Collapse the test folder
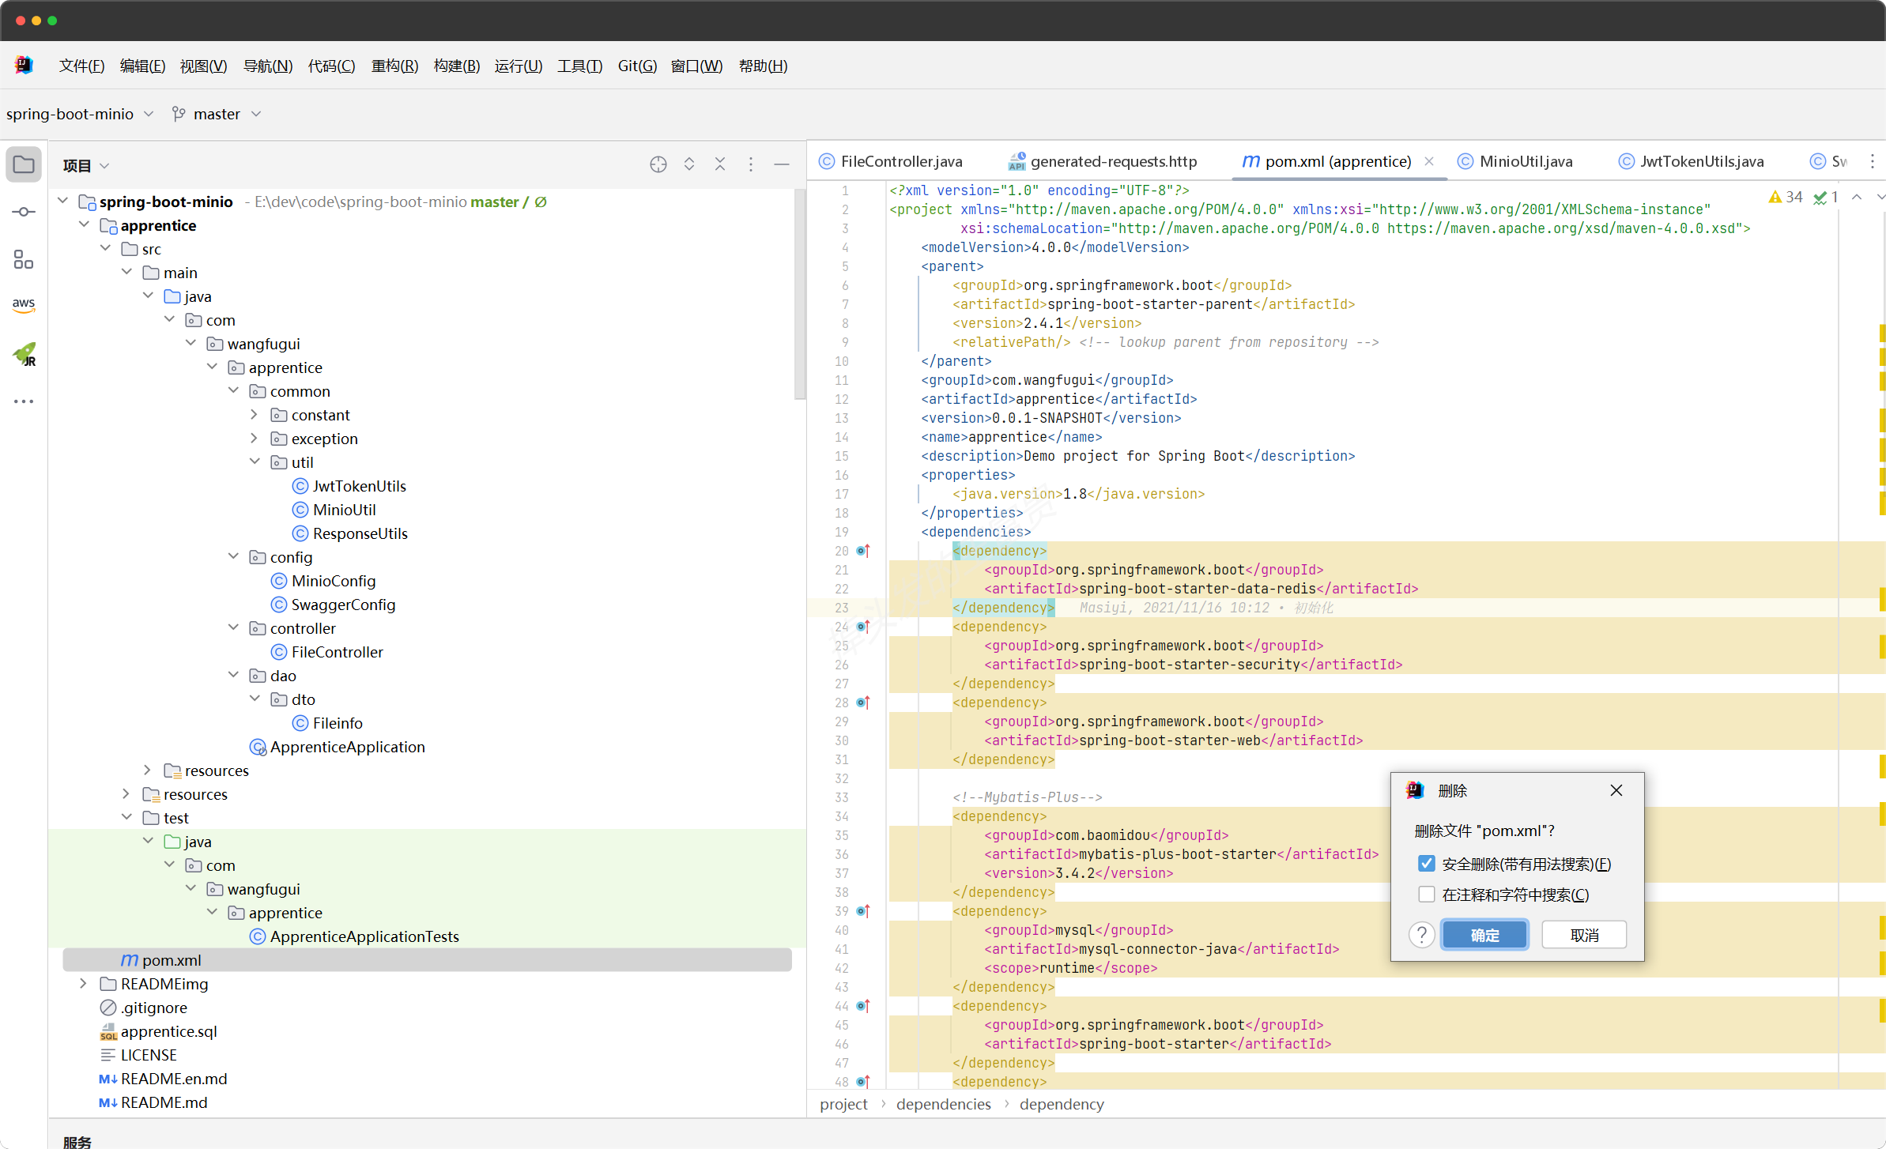The height and width of the screenshot is (1149, 1886). pyautogui.click(x=126, y=817)
